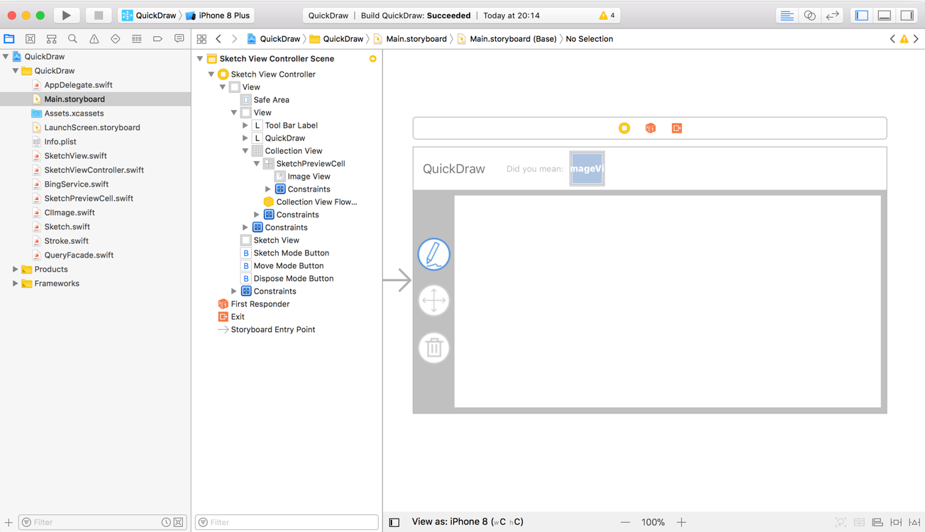Collapse the QuickDraw project root

[6, 57]
